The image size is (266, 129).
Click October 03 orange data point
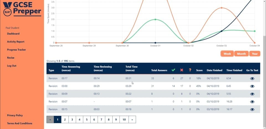[x=222, y=8]
